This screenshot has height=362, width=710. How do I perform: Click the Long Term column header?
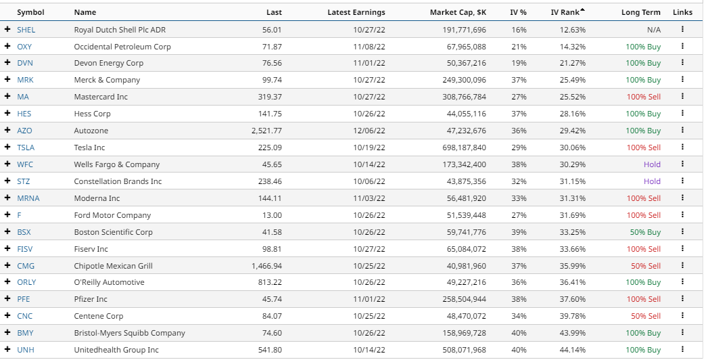pos(640,12)
